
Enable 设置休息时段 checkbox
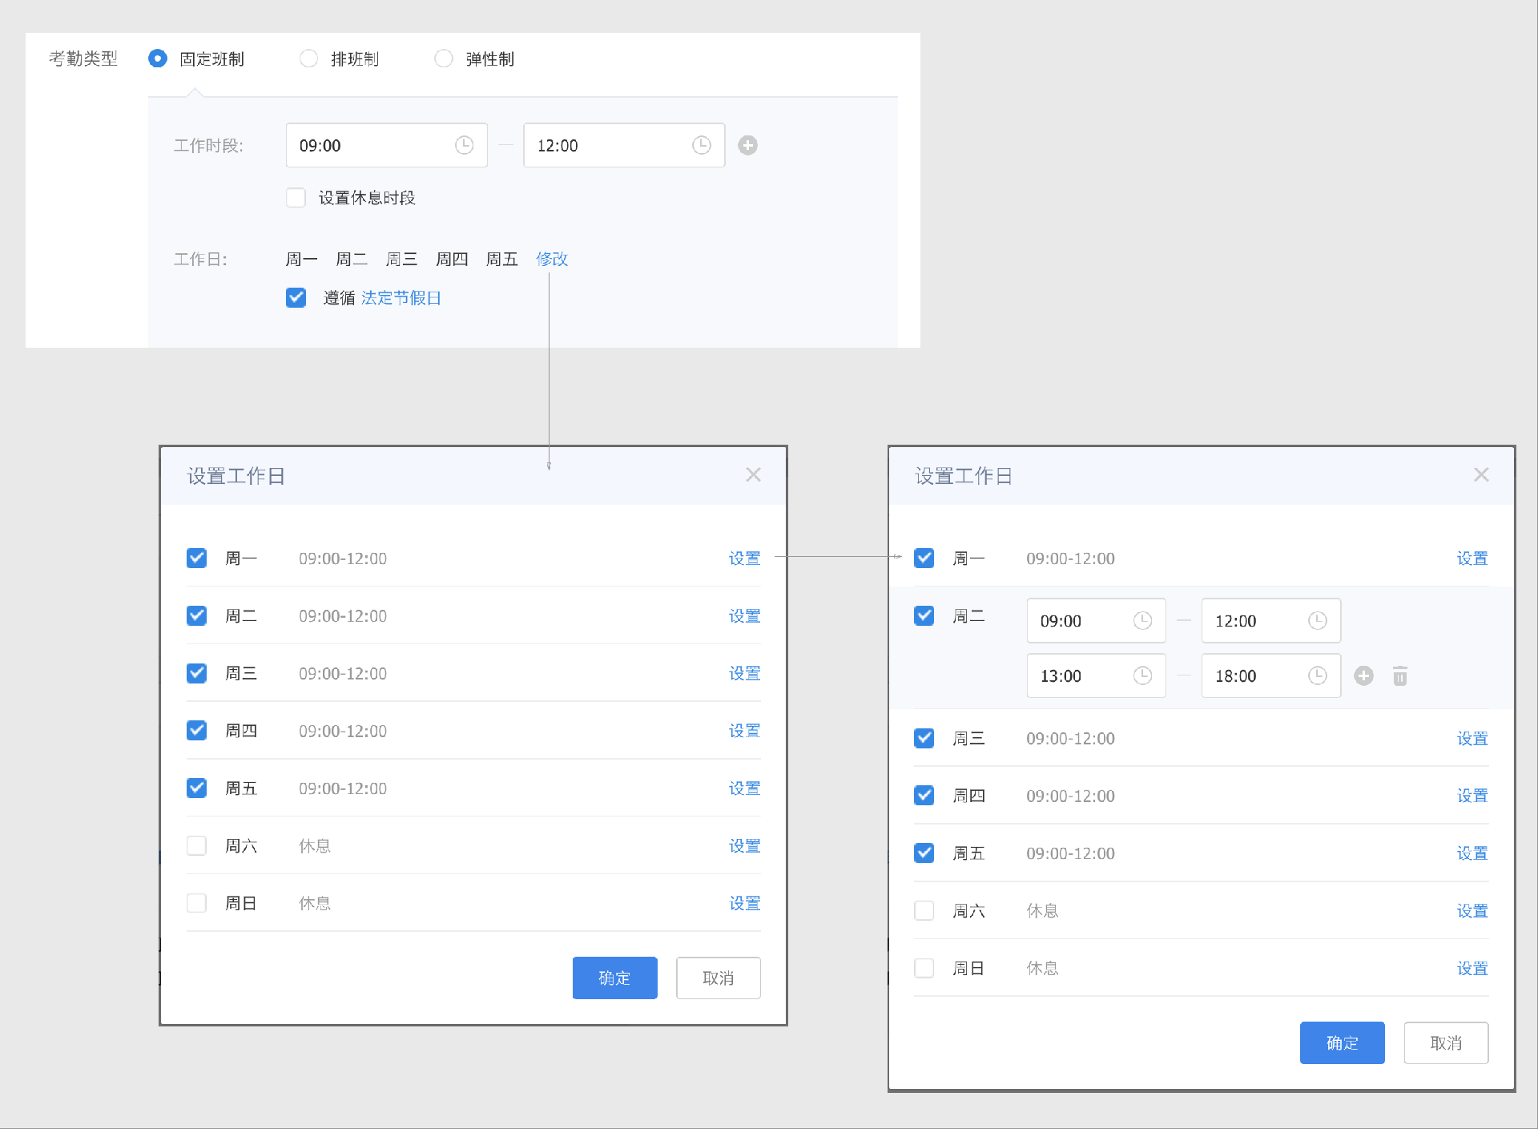tap(296, 198)
